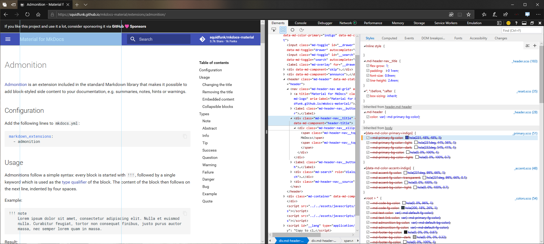544x244 pixels.
Task: Select the Make a Web Note pen icon
Action: coord(495,14)
